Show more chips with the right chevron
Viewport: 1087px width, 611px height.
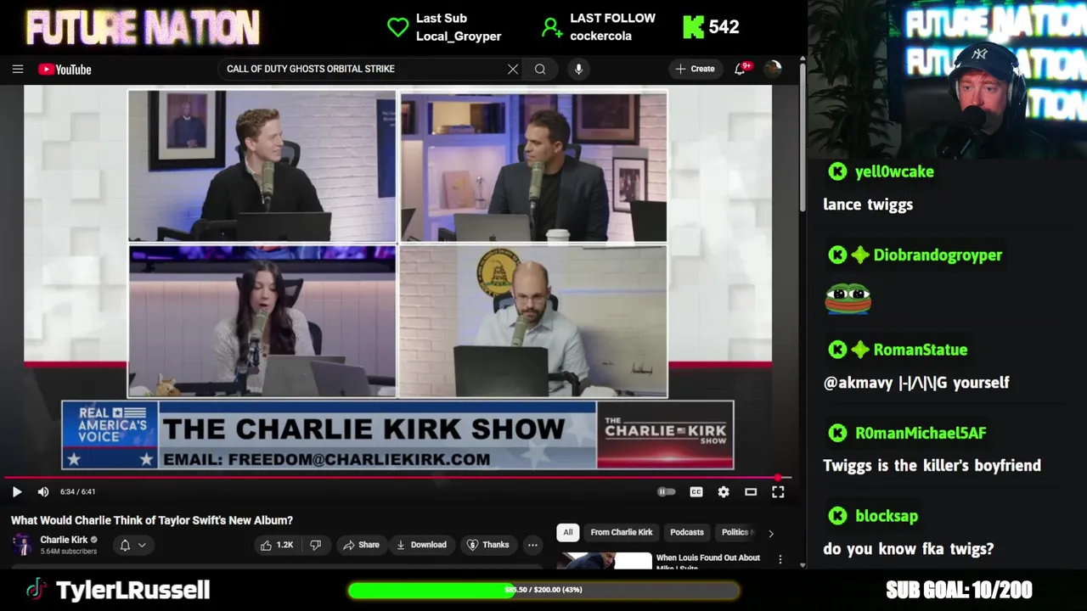(771, 533)
